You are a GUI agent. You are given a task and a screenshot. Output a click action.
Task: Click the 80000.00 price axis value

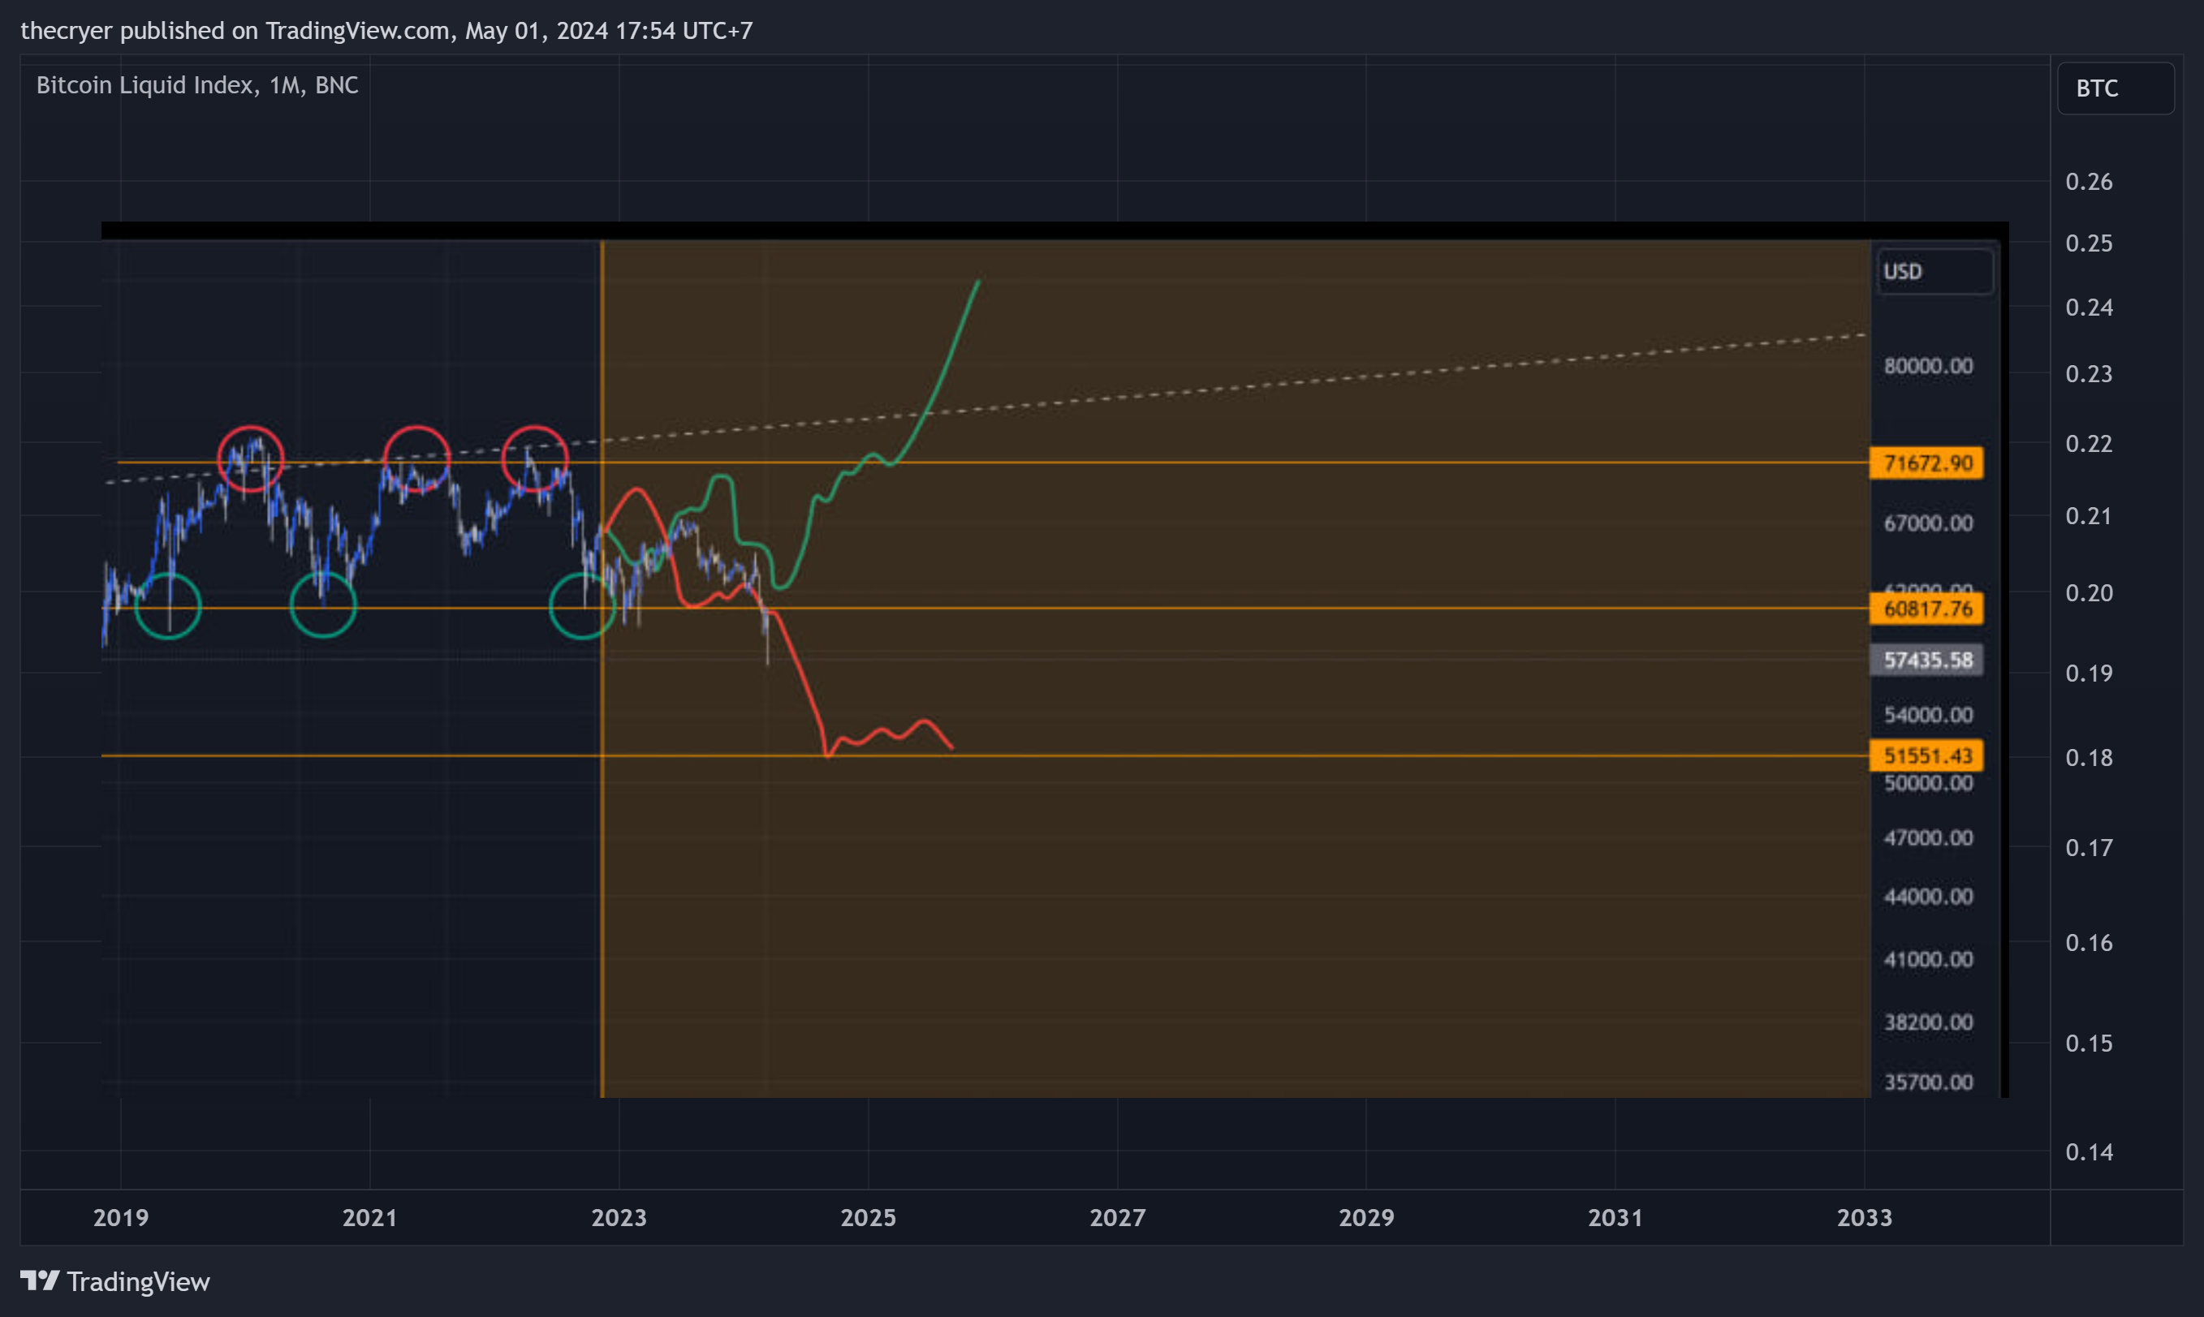1928,367
